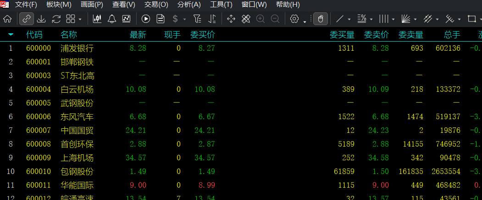Open the settings gear icon
Viewport: 482px width, 200px height.
[x=294, y=19]
